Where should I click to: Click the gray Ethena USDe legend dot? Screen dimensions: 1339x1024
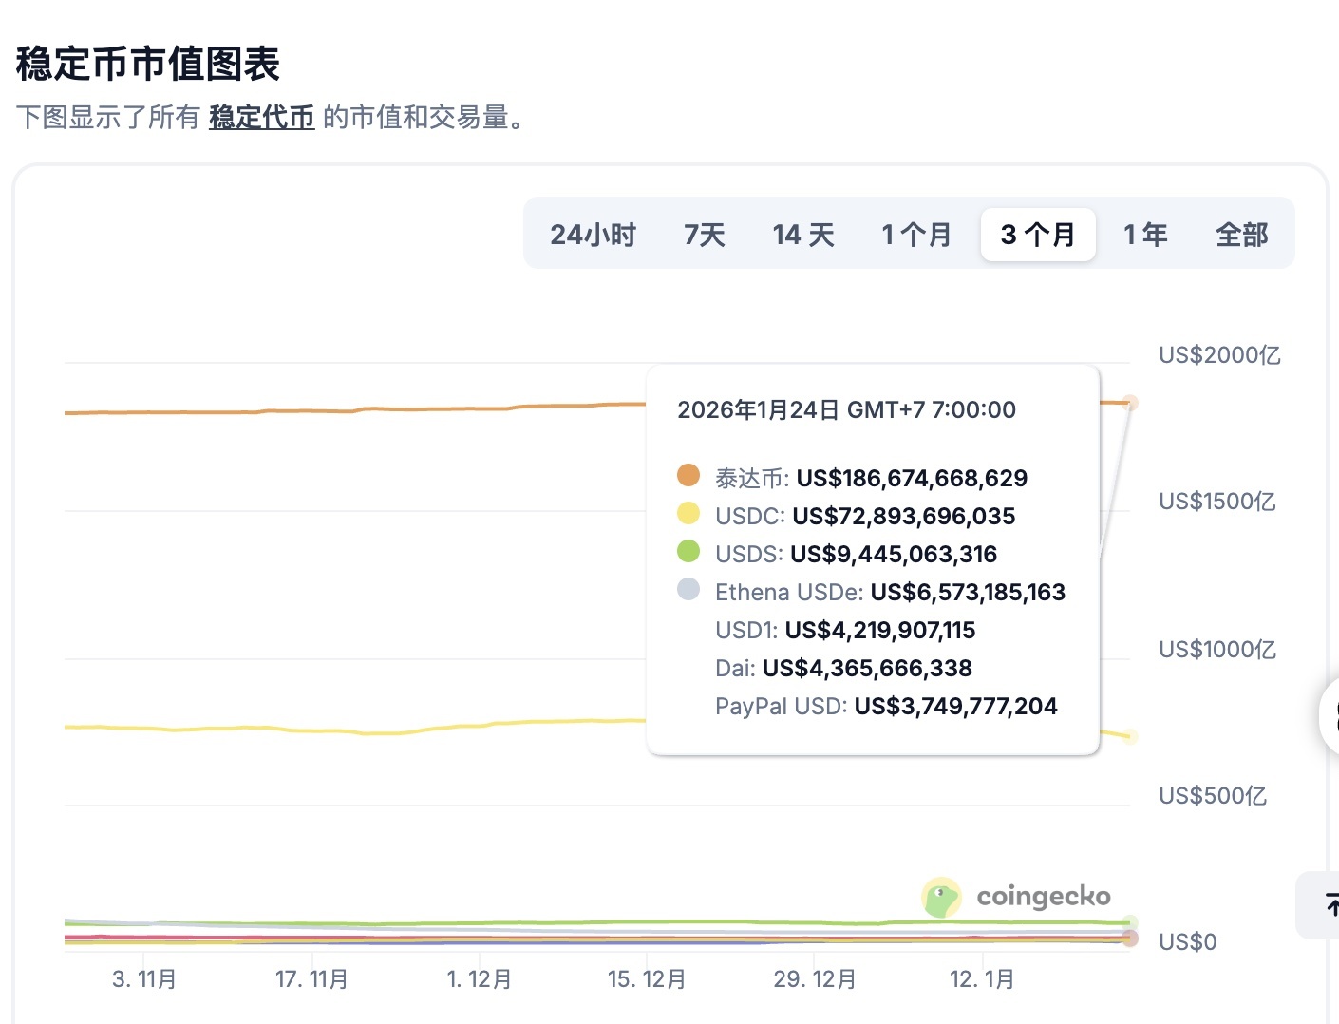(x=688, y=589)
